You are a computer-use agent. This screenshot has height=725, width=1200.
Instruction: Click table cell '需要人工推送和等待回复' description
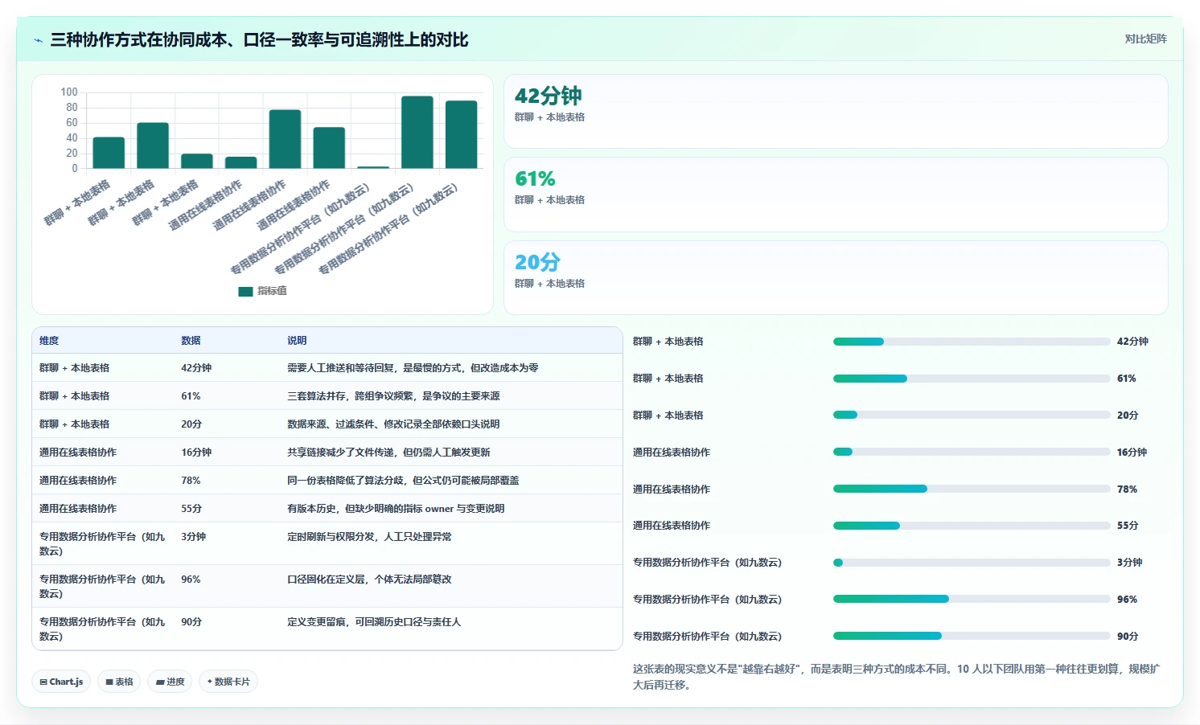coord(413,368)
